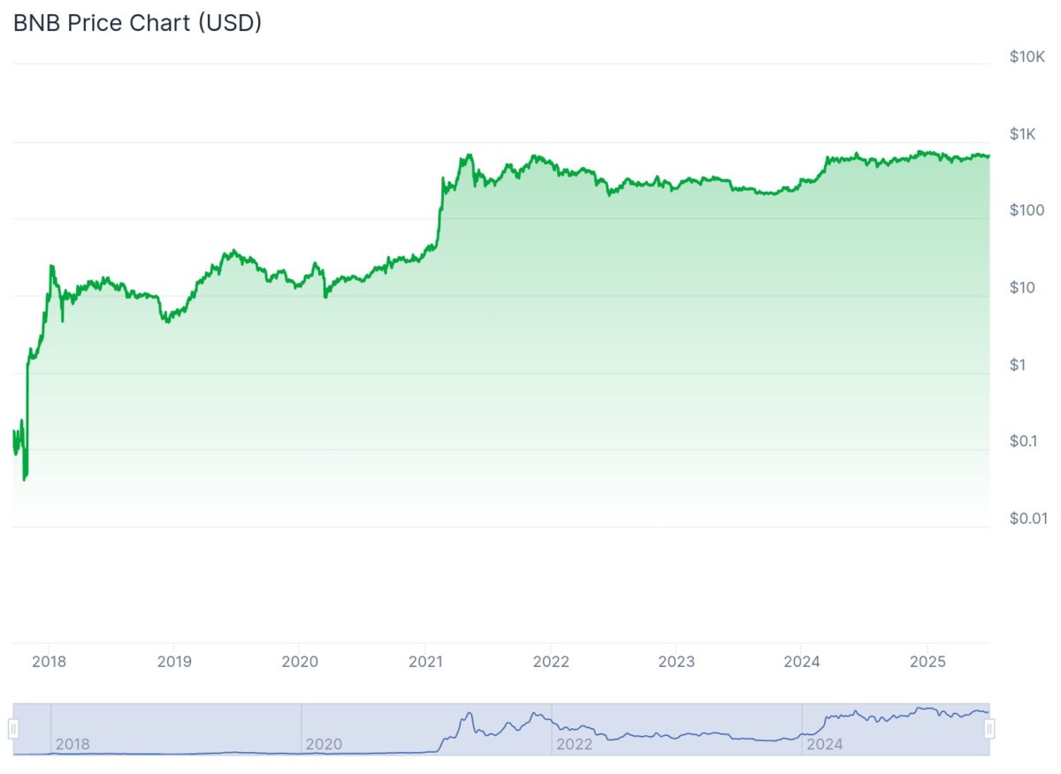The image size is (1061, 774).
Task: Select the 2020 x-axis label
Action: (x=299, y=662)
